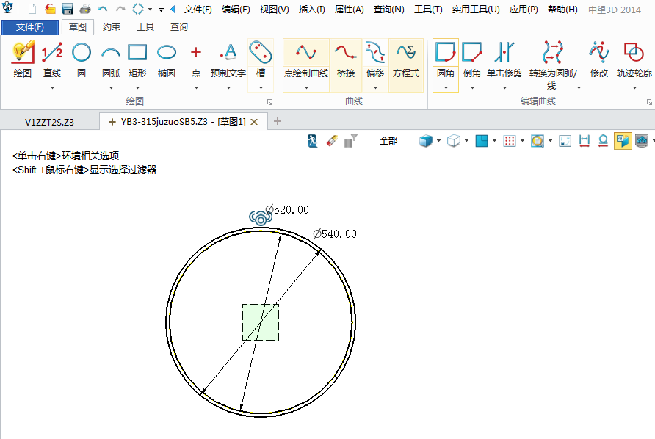
Task: Select the 圆 (circle) drawing tool
Action: [x=82, y=60]
